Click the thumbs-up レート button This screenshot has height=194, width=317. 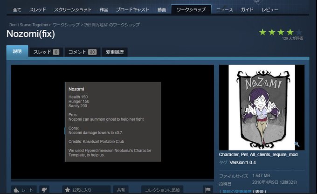click(24, 190)
